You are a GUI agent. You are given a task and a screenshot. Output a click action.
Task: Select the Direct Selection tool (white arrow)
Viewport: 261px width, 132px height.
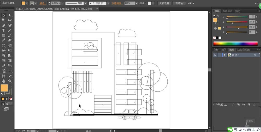(10, 15)
